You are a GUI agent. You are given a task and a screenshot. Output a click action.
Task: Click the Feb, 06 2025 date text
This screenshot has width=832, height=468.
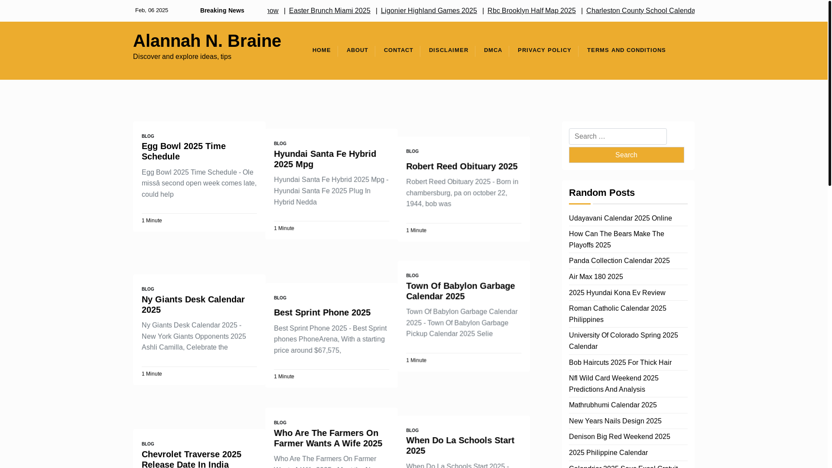click(152, 10)
